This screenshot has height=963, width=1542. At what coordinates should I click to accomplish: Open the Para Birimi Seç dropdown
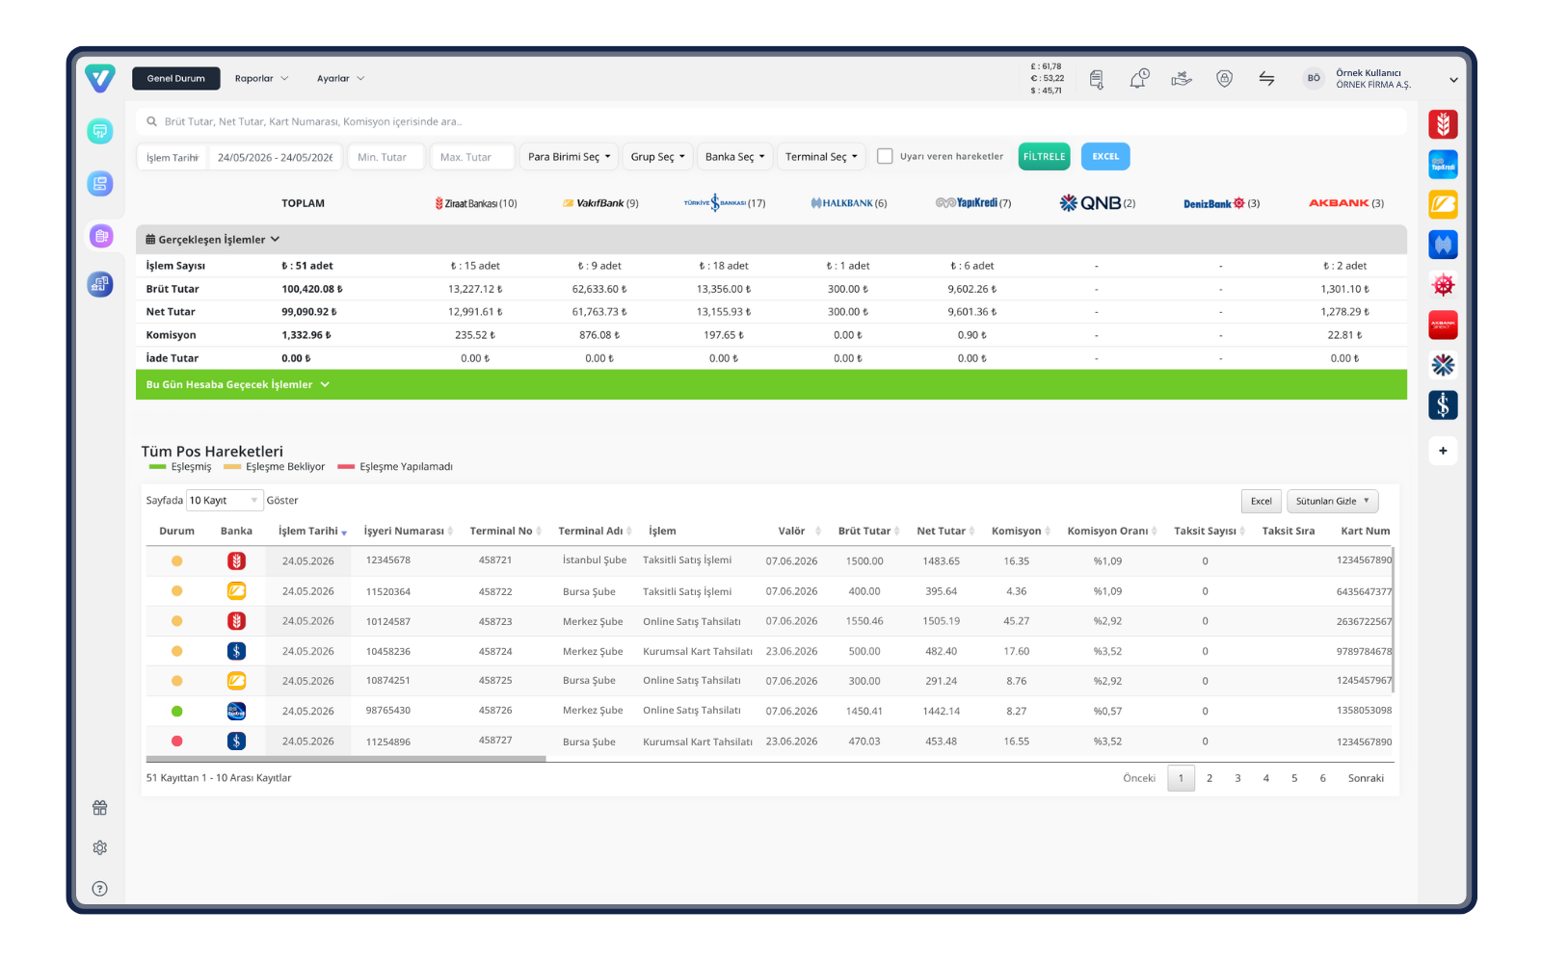tap(570, 157)
